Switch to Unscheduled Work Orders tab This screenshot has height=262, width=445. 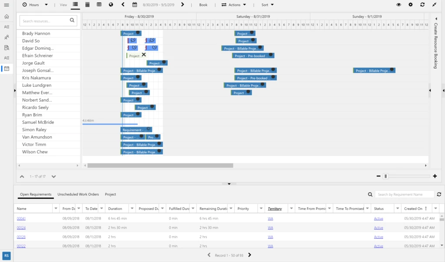point(78,194)
